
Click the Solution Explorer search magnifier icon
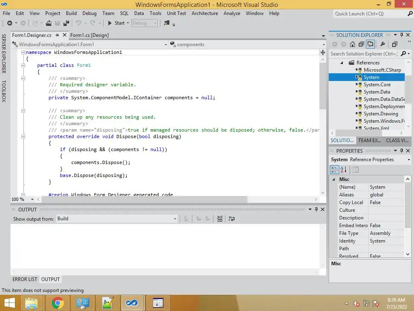[403, 54]
